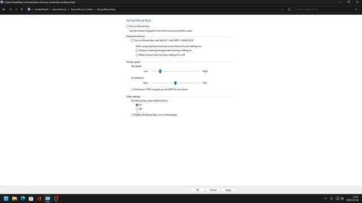The width and height of the screenshot is (362, 203).
Task: Navigate to Control Panel breadcrumb
Action: pyautogui.click(x=41, y=10)
